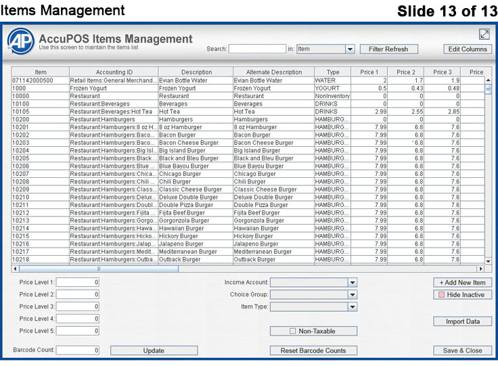Select Chicago Burger description cell
This screenshot has height=366, width=498.
[x=196, y=174]
